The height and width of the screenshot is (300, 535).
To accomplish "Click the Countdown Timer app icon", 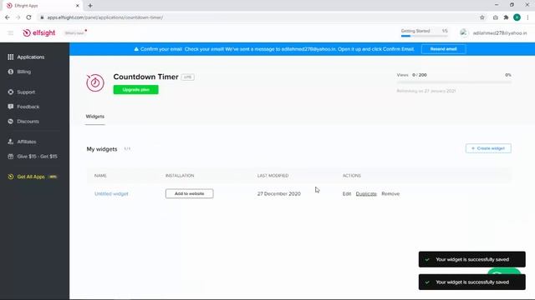I will [x=95, y=82].
